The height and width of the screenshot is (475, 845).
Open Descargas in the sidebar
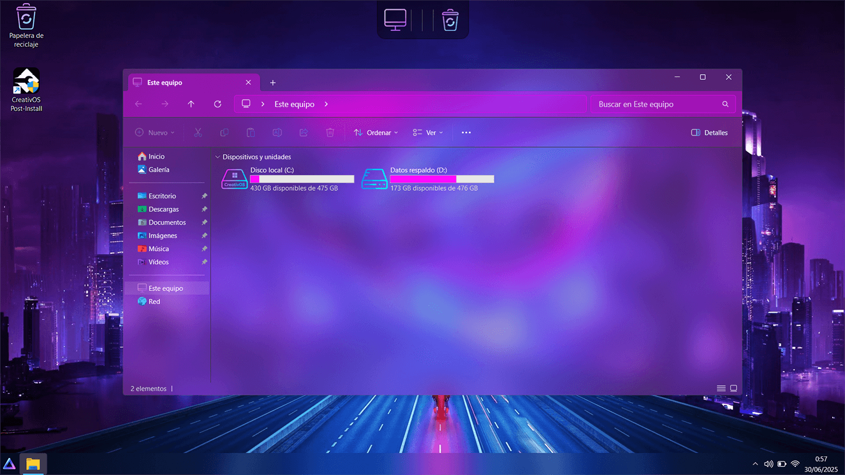pos(164,209)
